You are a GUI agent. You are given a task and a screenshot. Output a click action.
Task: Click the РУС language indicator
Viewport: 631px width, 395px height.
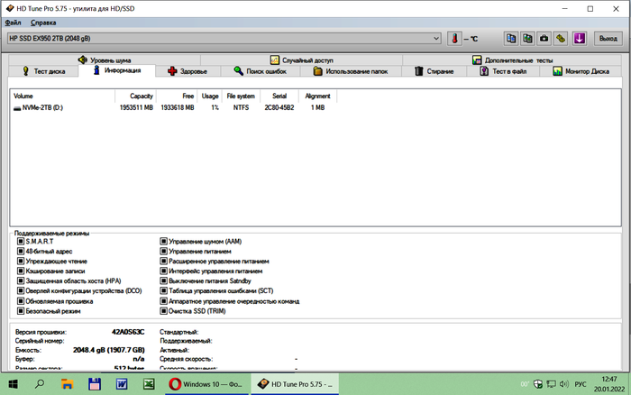581,384
